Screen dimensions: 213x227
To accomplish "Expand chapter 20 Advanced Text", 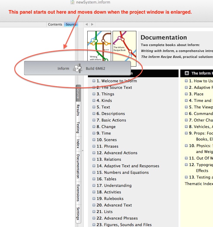I will [94, 205].
